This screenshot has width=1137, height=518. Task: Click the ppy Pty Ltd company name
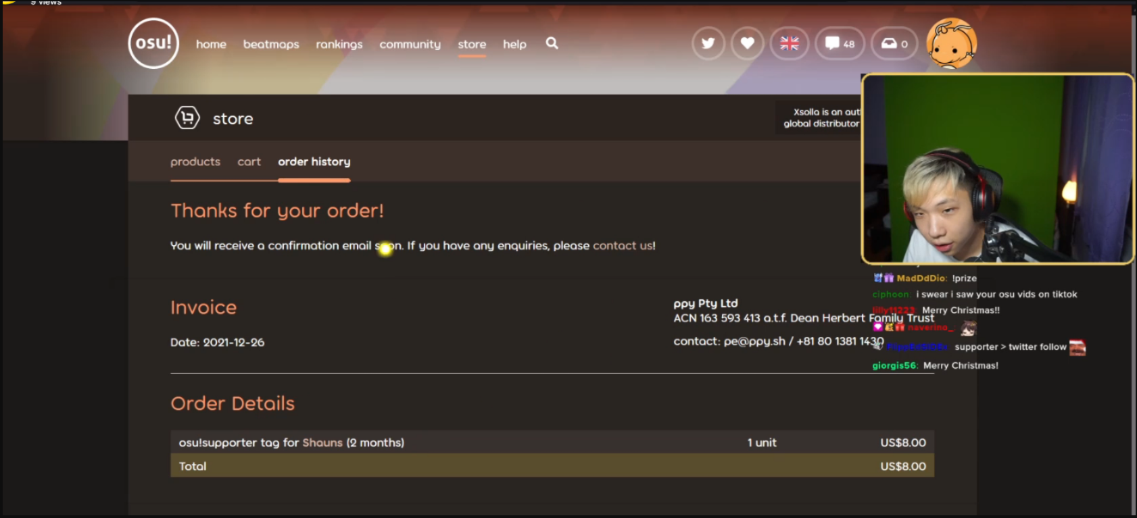click(706, 303)
